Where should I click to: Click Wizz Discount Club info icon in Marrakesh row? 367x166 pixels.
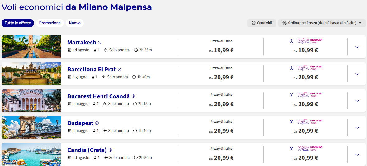291,41
